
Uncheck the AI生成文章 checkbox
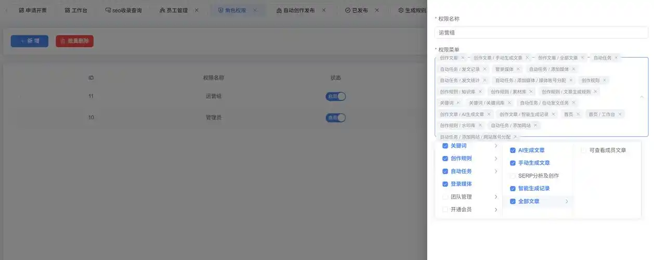(x=513, y=150)
